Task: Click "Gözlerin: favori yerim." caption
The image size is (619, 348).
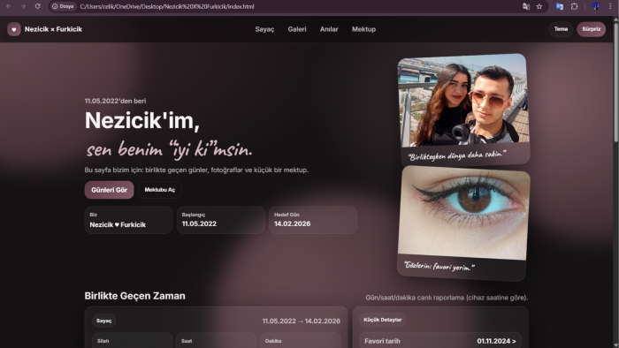Action: pos(439,266)
